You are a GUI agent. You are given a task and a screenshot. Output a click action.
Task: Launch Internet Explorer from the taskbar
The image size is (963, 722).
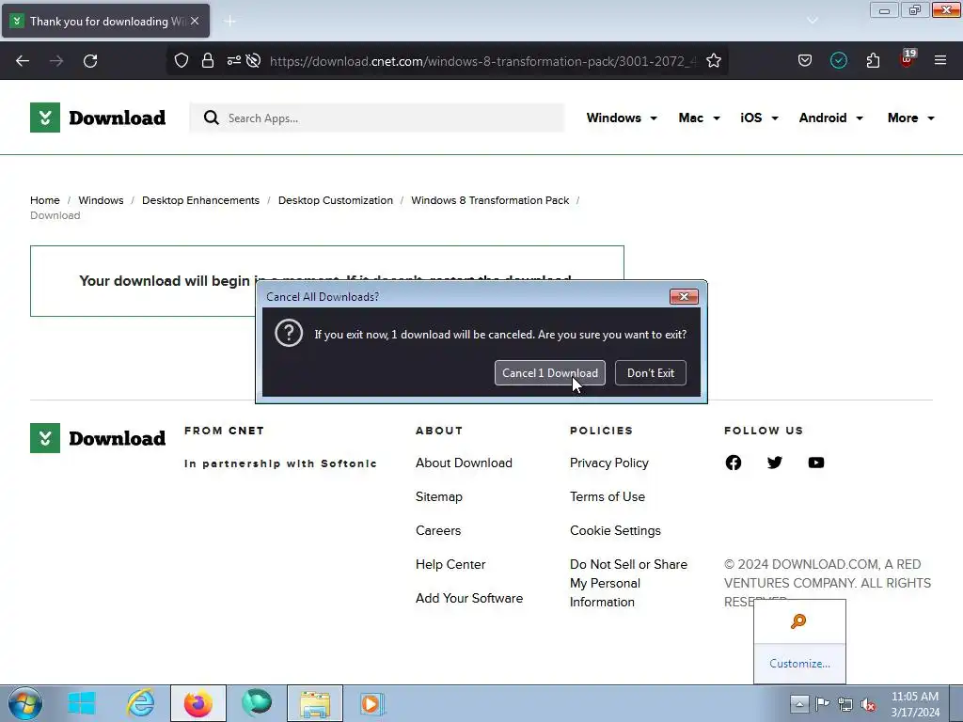pyautogui.click(x=141, y=703)
